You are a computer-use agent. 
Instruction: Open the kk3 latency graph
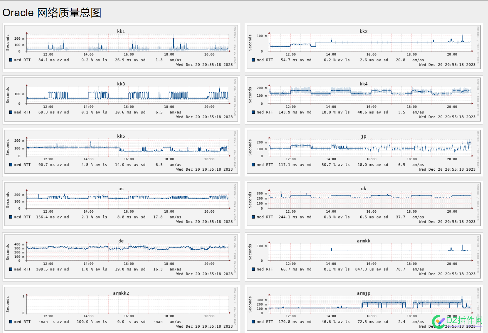pos(121,100)
